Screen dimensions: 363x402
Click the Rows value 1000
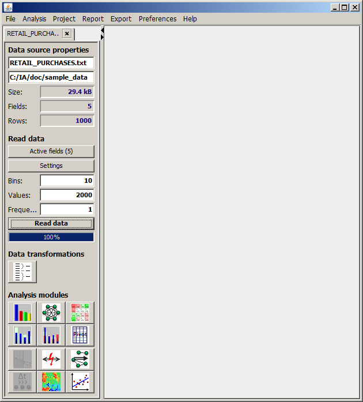pyautogui.click(x=67, y=121)
